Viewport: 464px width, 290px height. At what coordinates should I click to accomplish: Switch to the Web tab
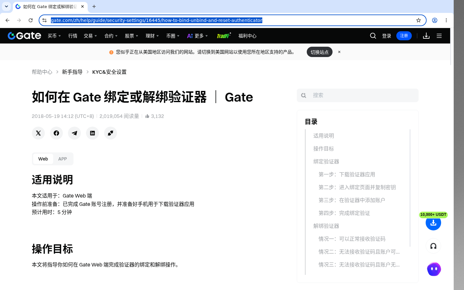(43, 159)
